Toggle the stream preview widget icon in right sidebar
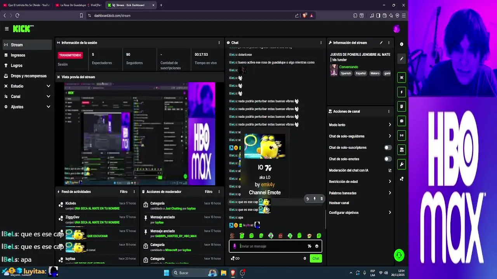The image size is (497, 279). (x=401, y=77)
